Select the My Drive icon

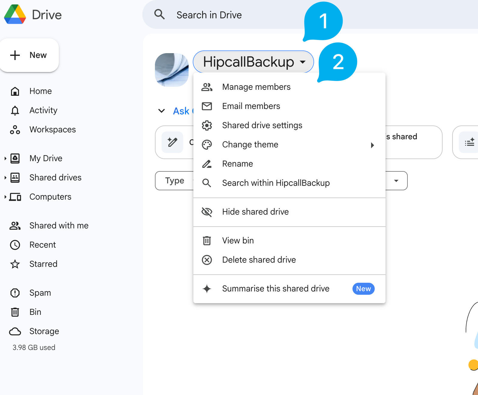pyautogui.click(x=15, y=158)
